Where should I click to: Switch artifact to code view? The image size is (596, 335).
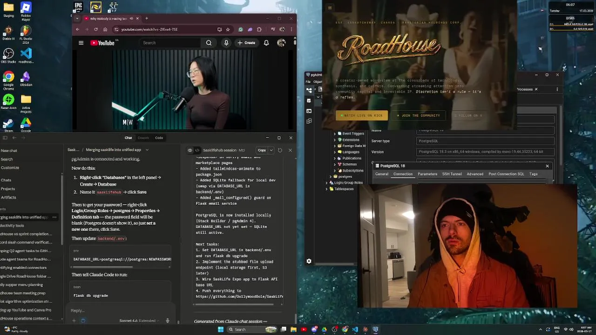(x=197, y=150)
